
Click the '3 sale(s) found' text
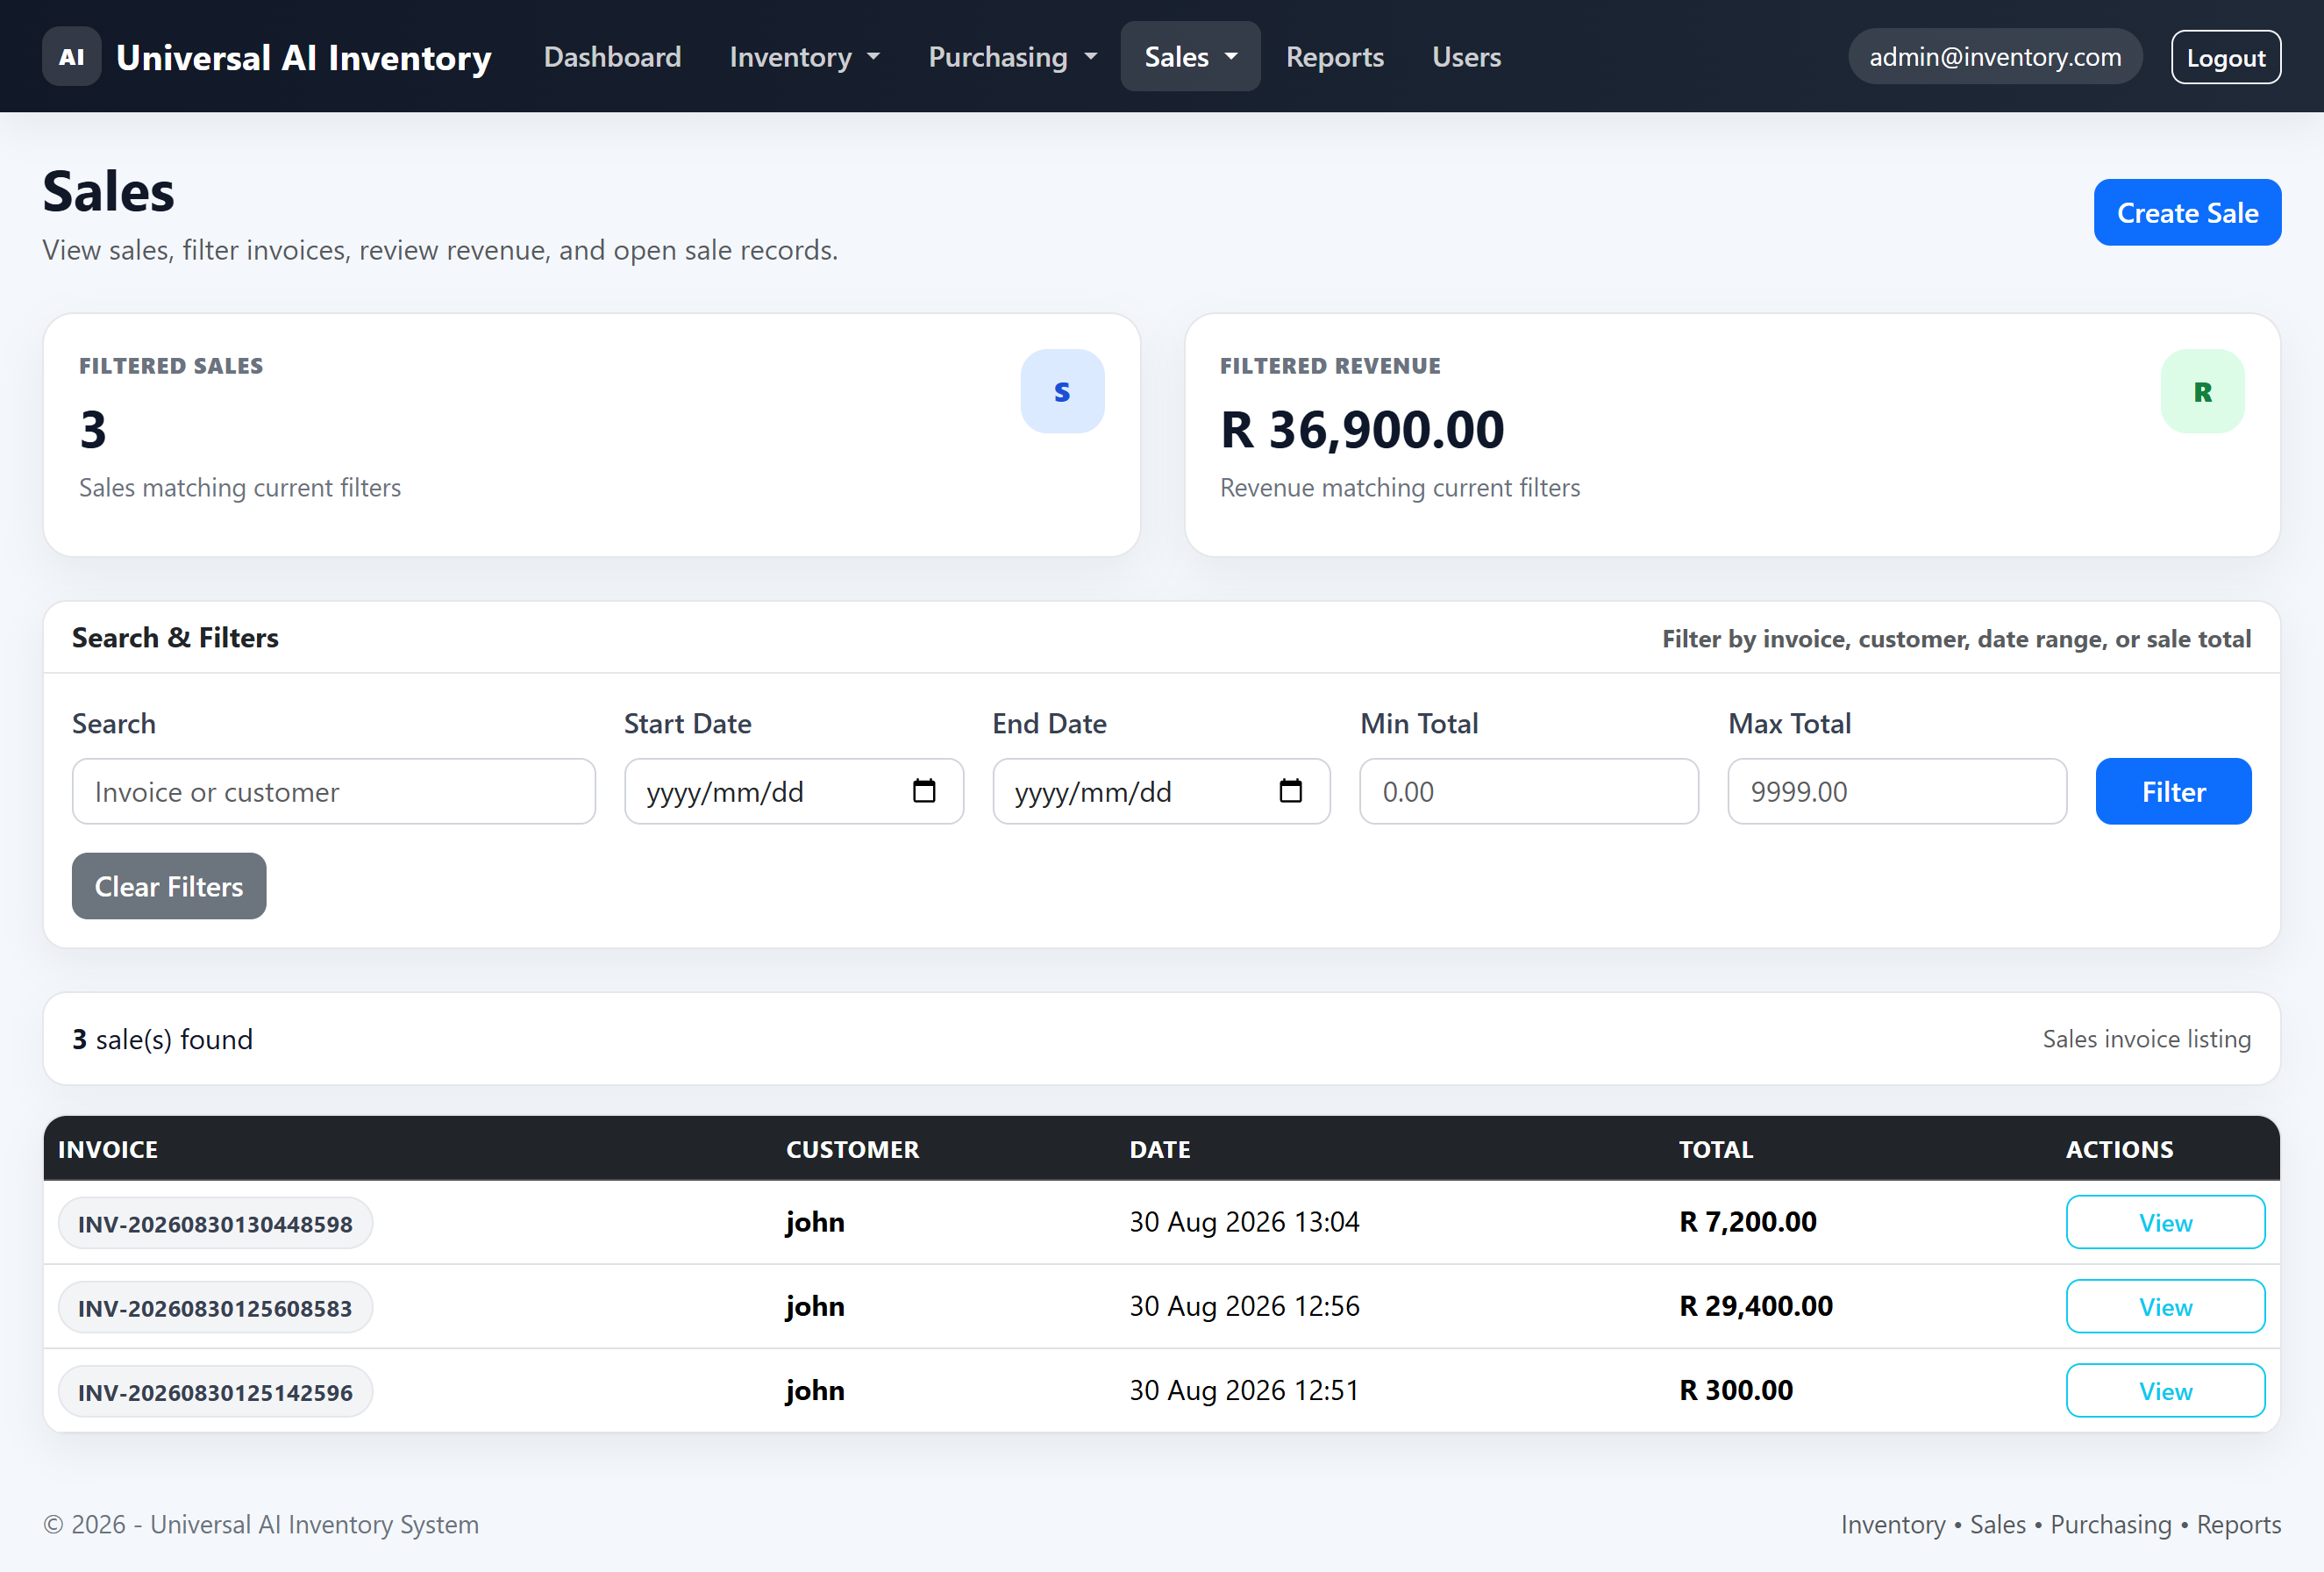coord(162,1039)
